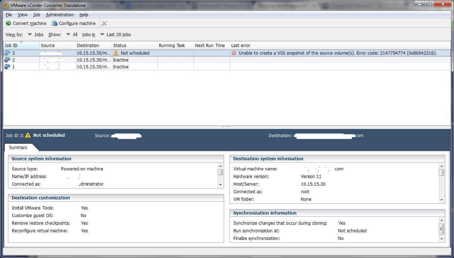Click the "Reconfigure virtual machine:" label
454x258 pixels.
point(40,231)
